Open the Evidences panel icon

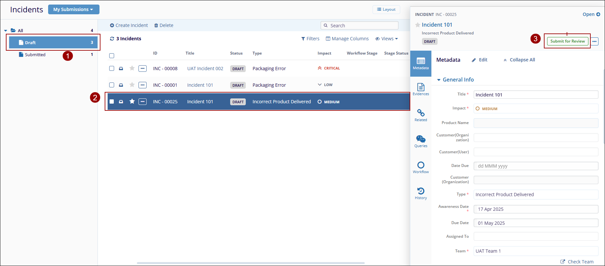(x=421, y=89)
